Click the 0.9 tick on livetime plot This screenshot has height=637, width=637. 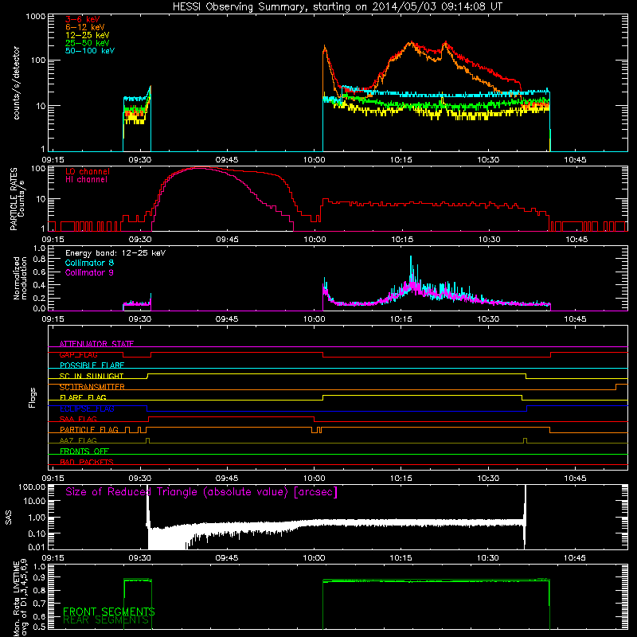tap(39, 577)
